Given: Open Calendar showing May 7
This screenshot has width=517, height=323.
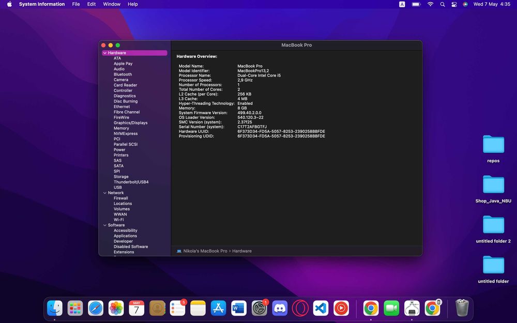Looking at the screenshot, I should tap(136, 309).
